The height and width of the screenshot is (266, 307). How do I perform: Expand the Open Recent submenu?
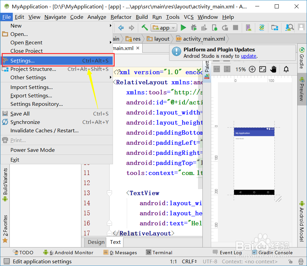[x=56, y=42]
